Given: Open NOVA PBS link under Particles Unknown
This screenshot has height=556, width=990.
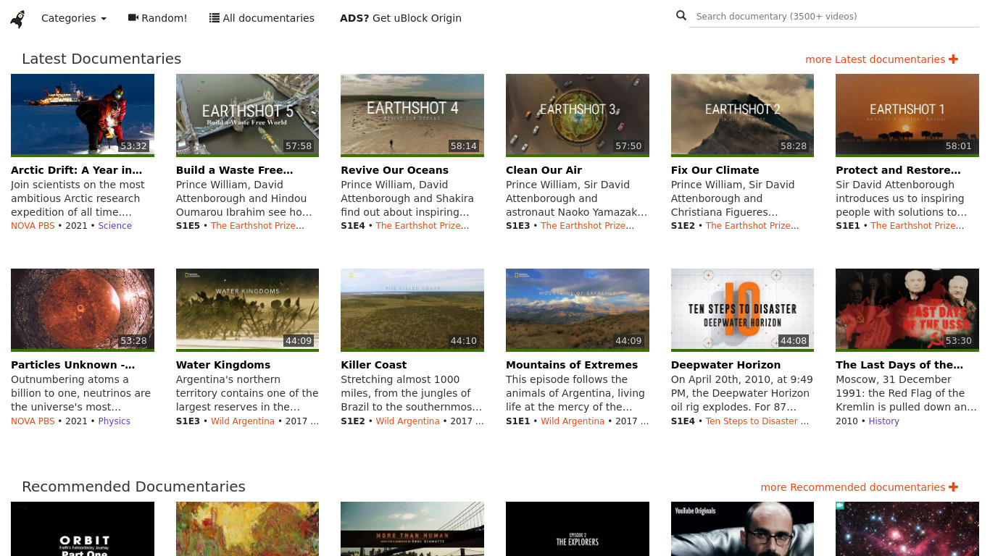Looking at the screenshot, I should pos(33,421).
